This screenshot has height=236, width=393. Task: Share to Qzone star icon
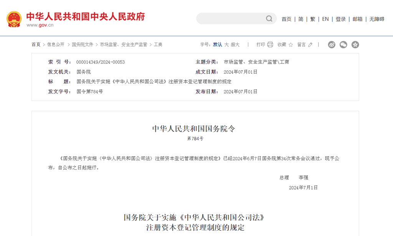tap(355, 45)
